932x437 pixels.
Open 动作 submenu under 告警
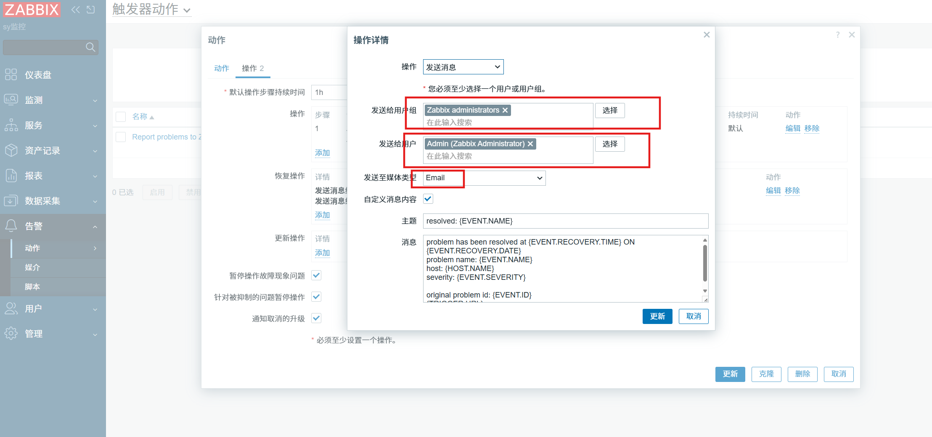click(59, 248)
